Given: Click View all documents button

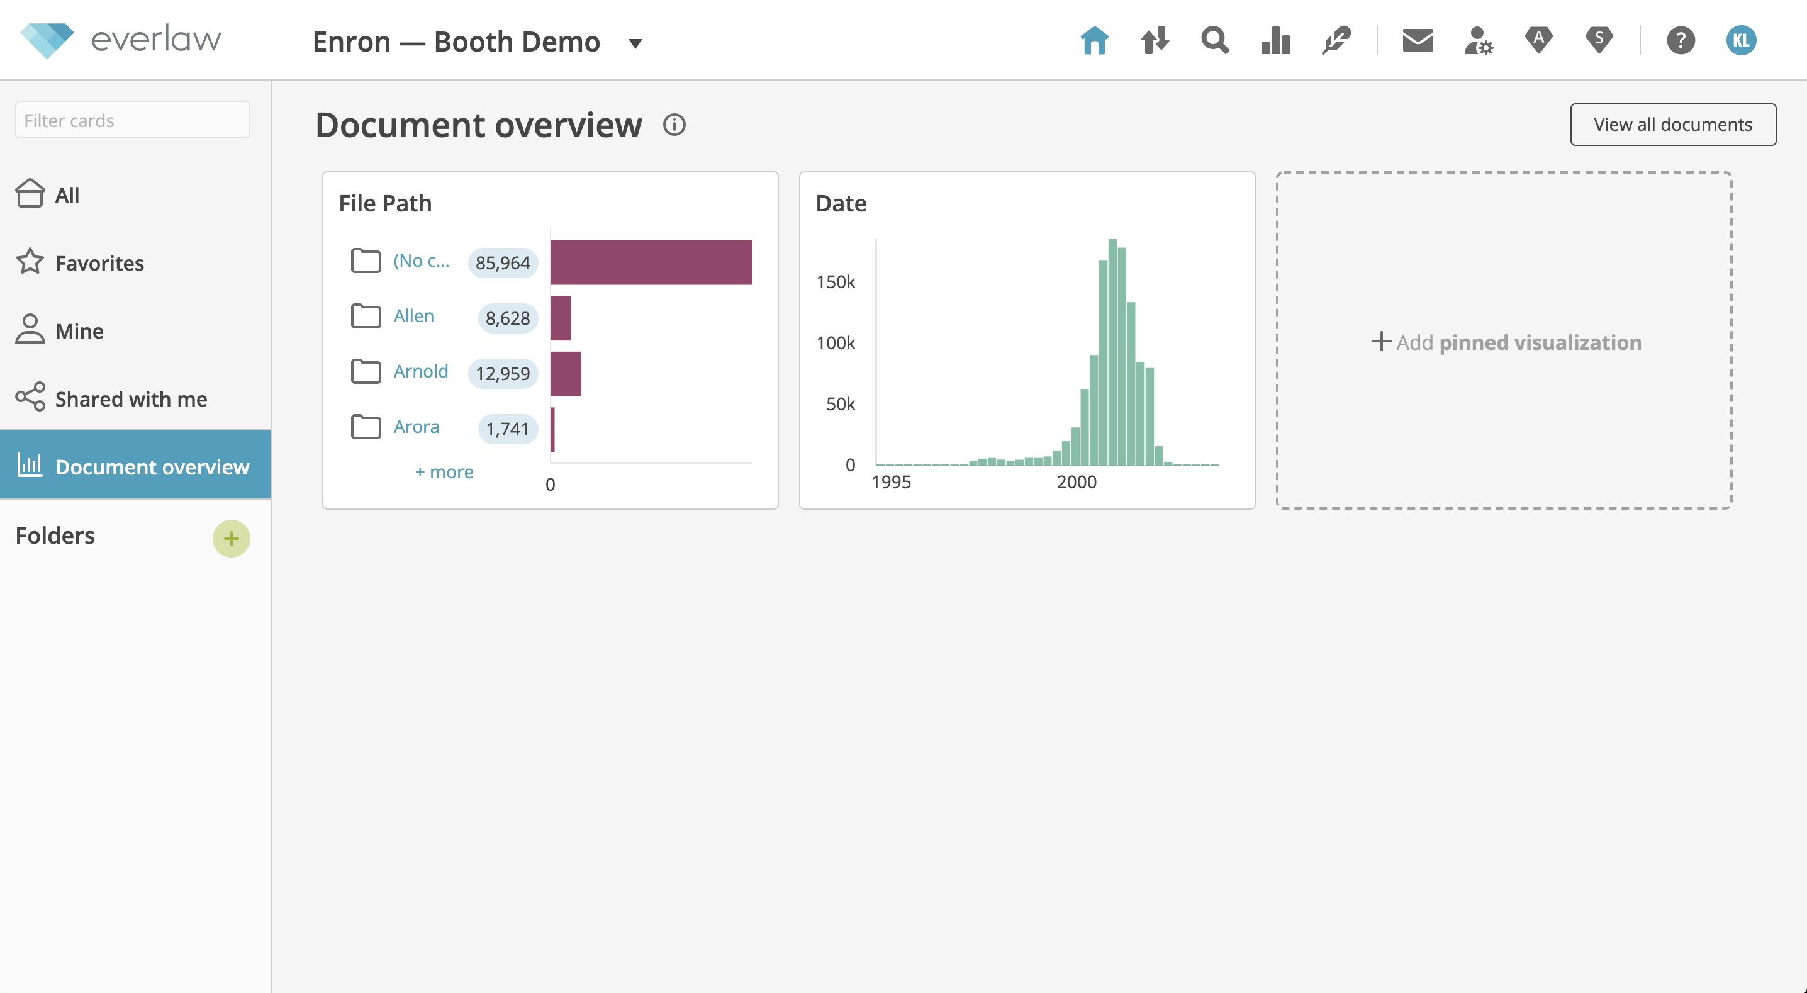Looking at the screenshot, I should coord(1672,124).
